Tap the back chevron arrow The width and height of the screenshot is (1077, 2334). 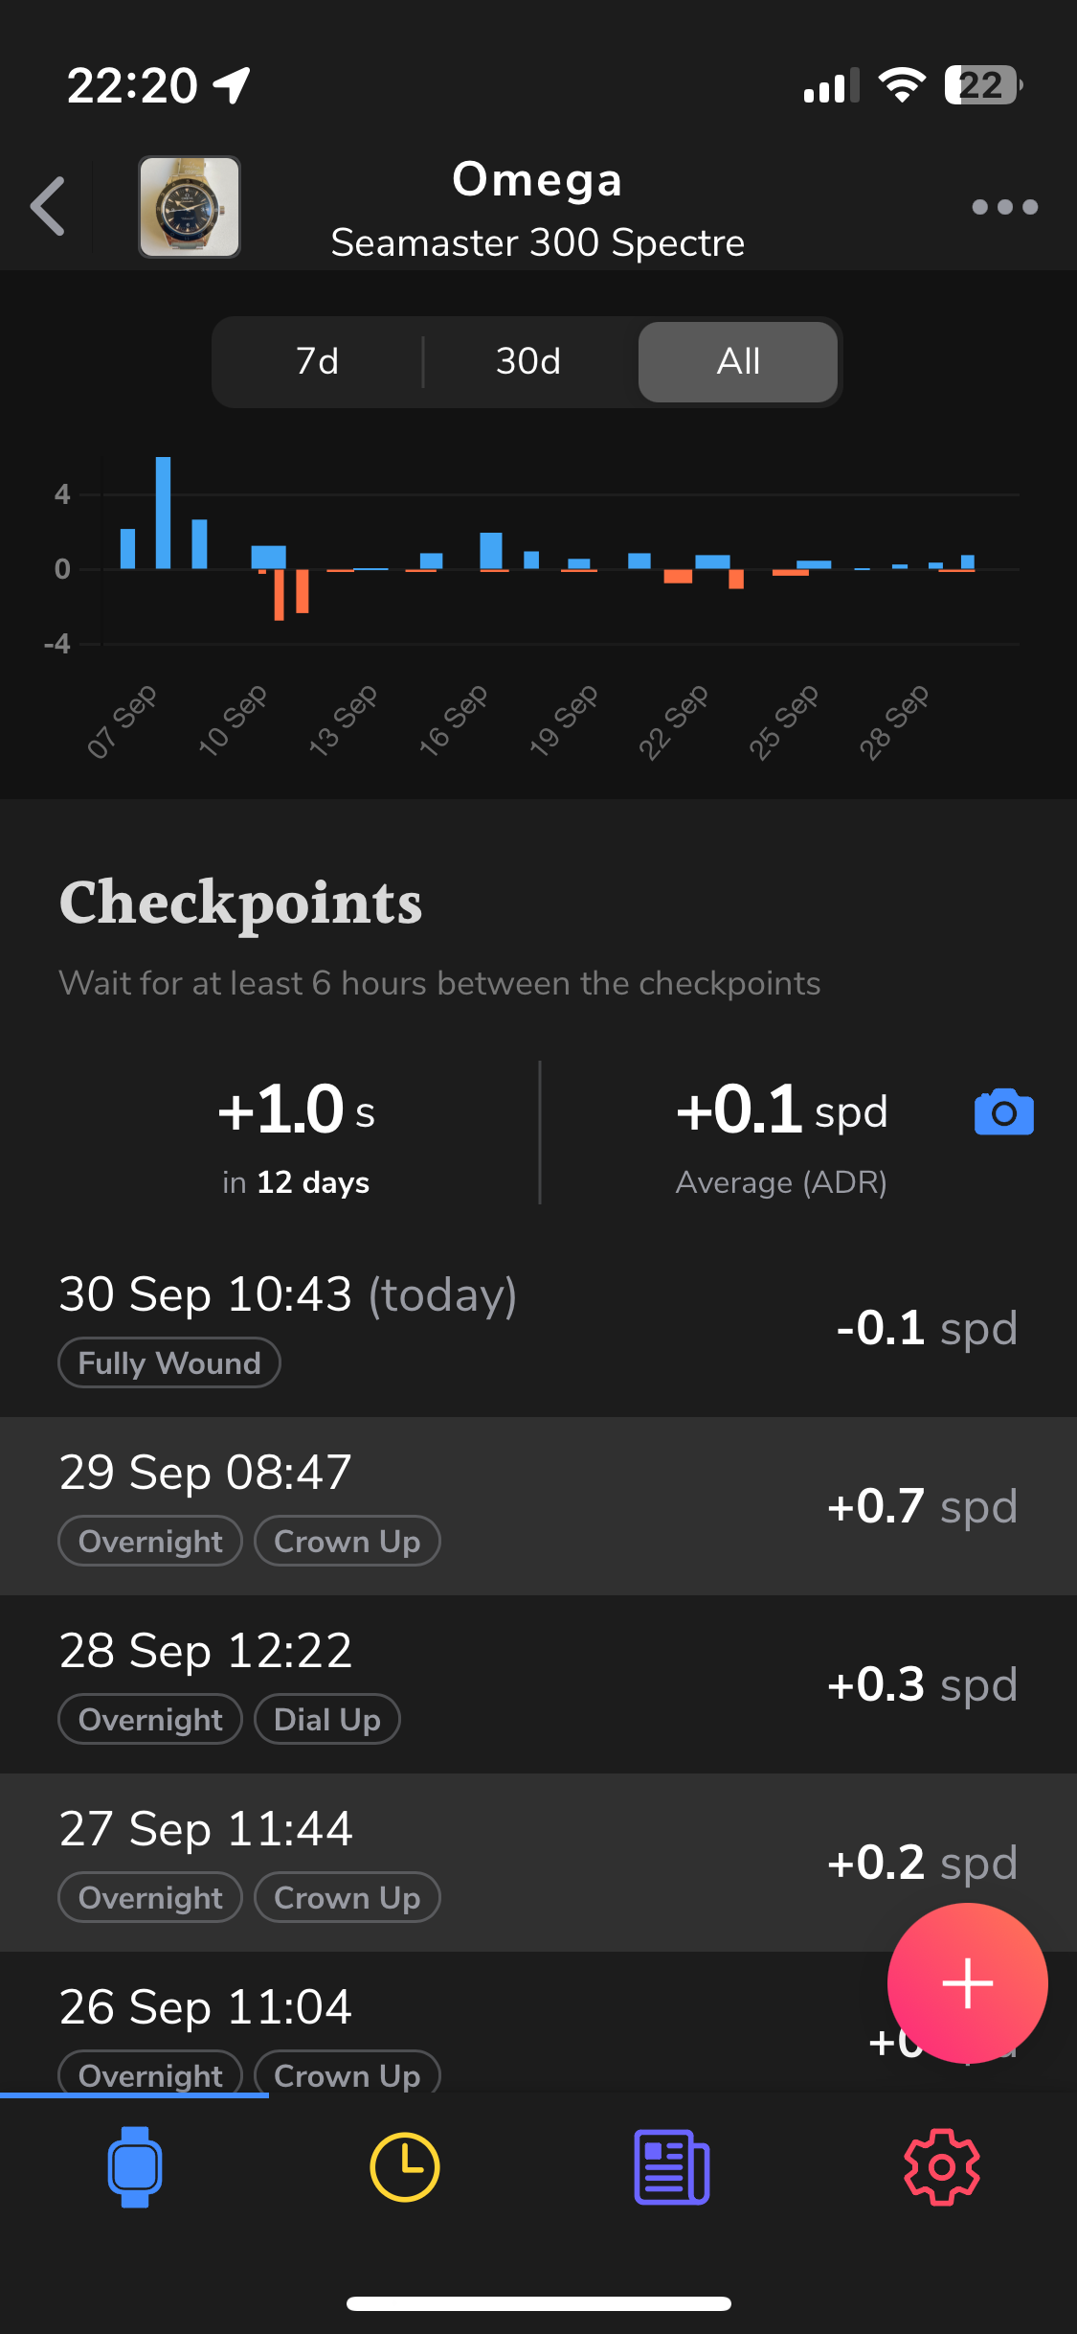click(x=48, y=206)
